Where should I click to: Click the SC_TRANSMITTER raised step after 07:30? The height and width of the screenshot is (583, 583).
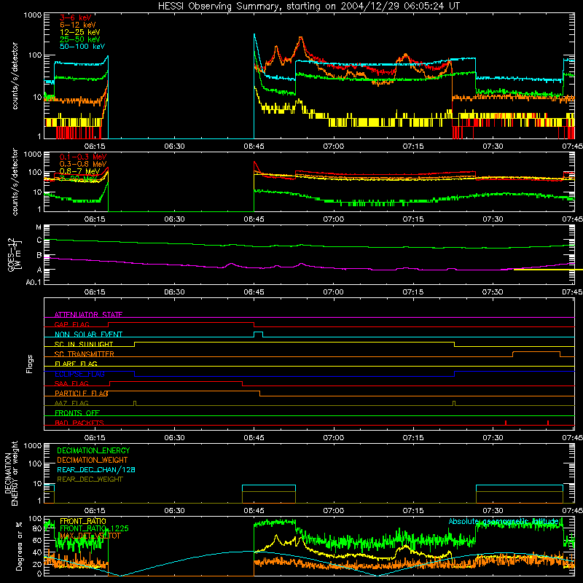[x=536, y=353]
